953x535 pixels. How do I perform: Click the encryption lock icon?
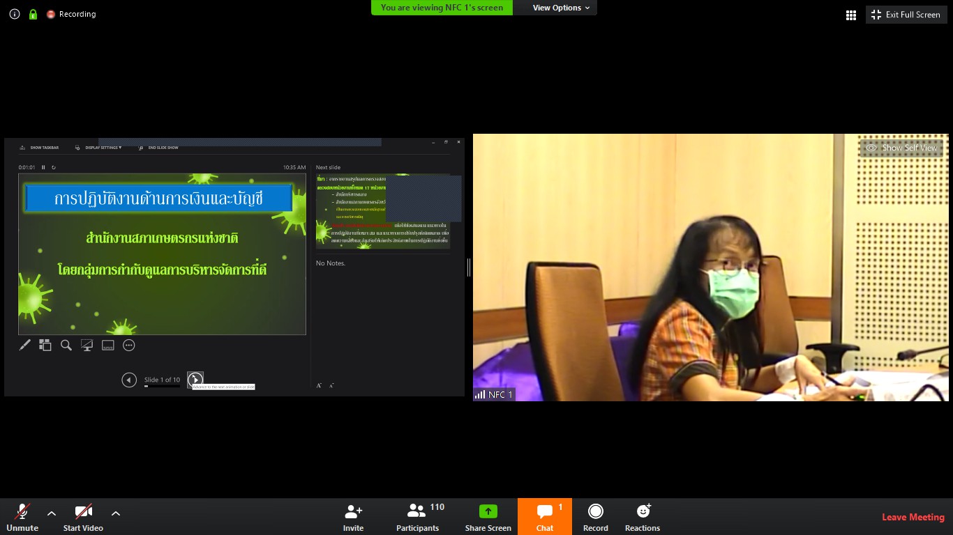pyautogui.click(x=33, y=14)
